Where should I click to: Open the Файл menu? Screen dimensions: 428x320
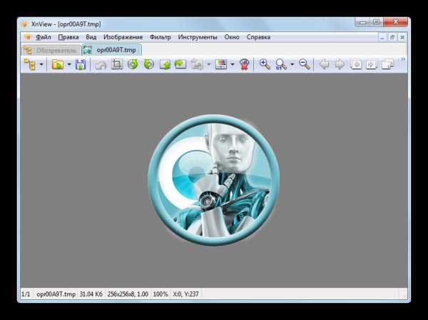coord(44,37)
